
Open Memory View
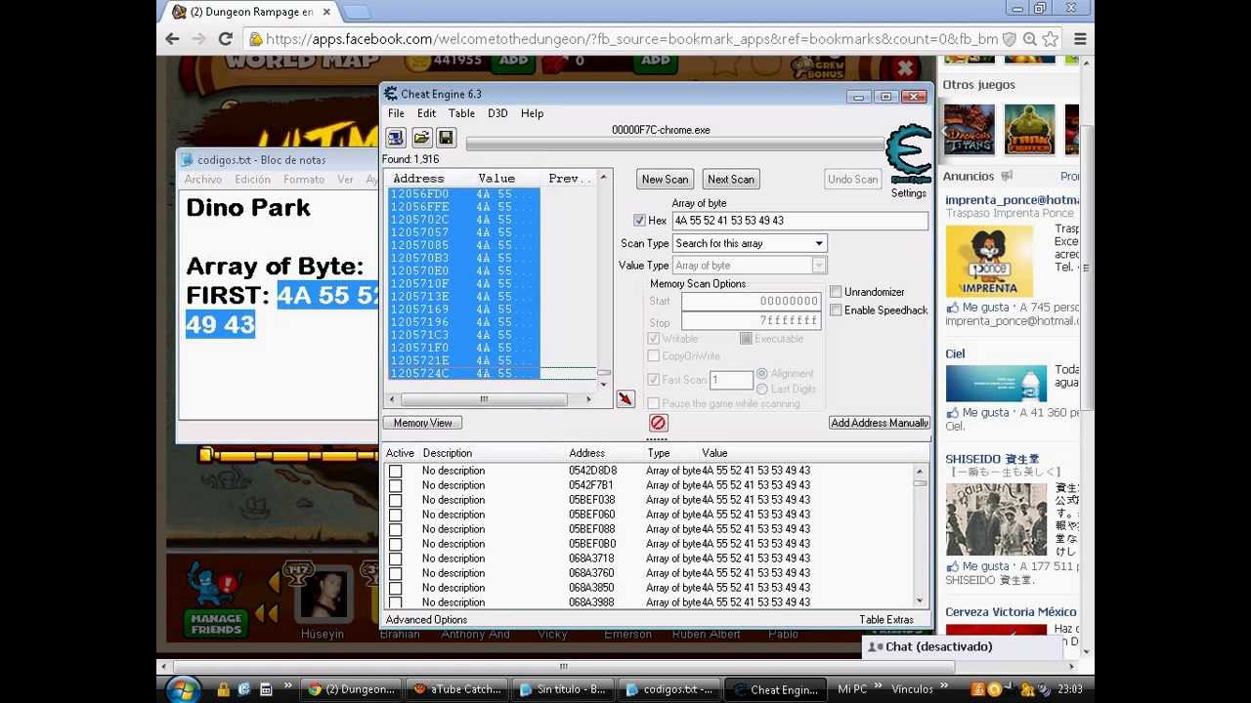click(422, 423)
